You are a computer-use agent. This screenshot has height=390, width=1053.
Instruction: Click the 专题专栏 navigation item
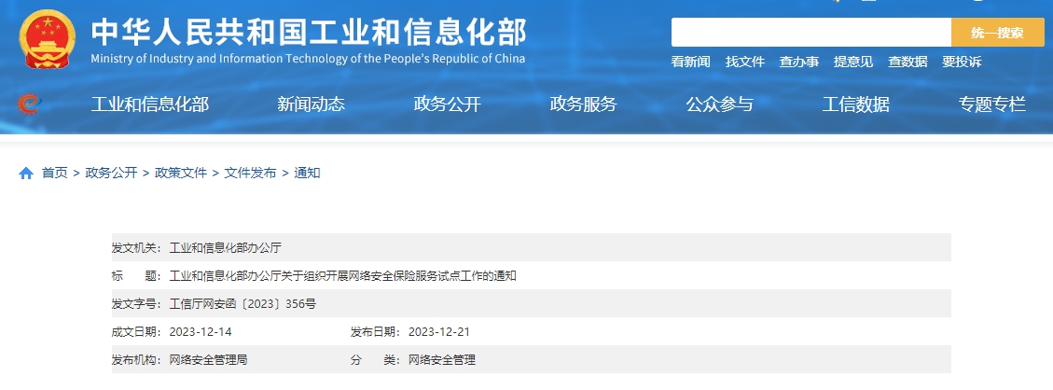[x=991, y=104]
